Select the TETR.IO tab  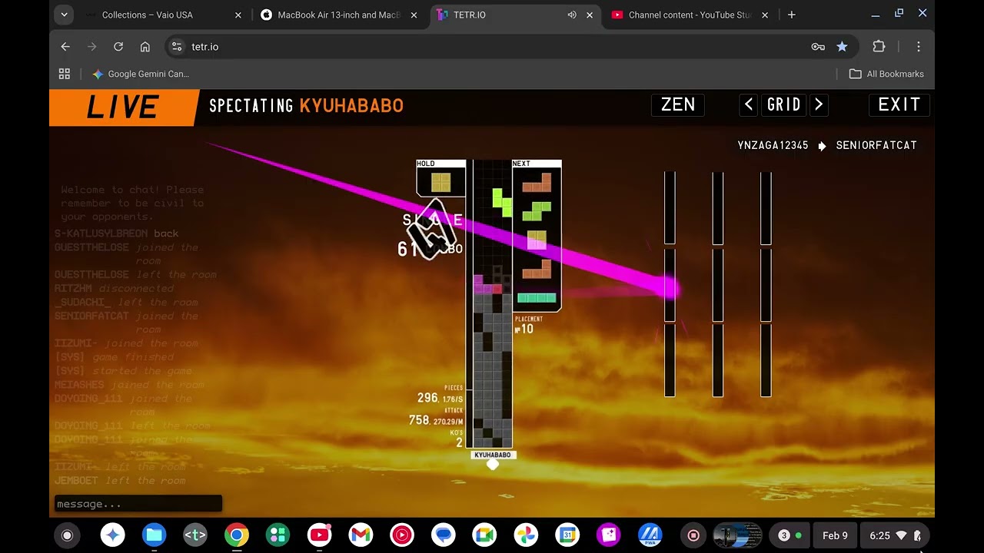point(515,15)
